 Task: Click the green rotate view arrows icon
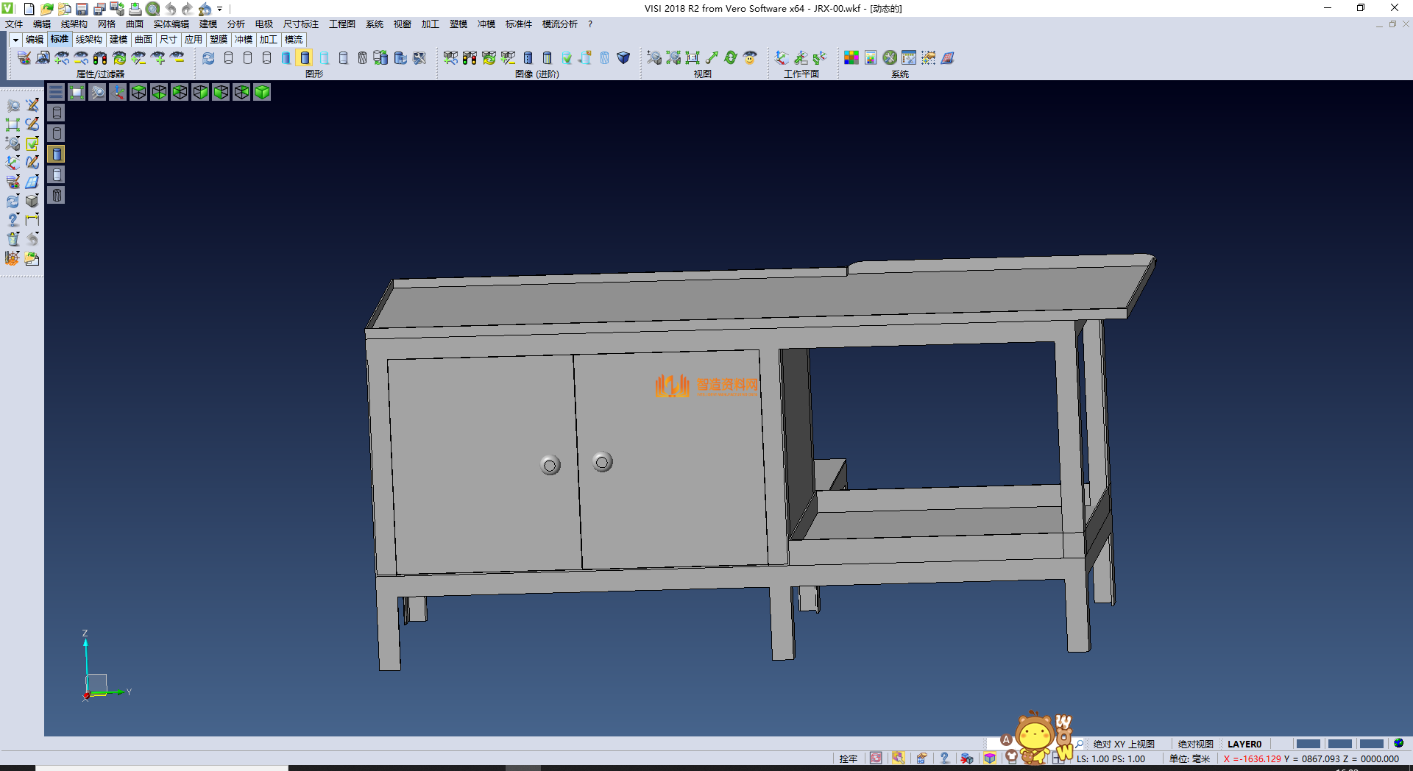click(x=730, y=58)
